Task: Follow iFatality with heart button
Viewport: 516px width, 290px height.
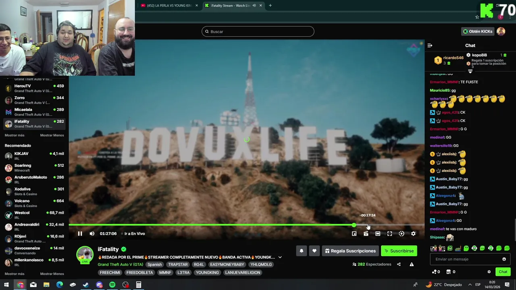Action: pyautogui.click(x=314, y=251)
